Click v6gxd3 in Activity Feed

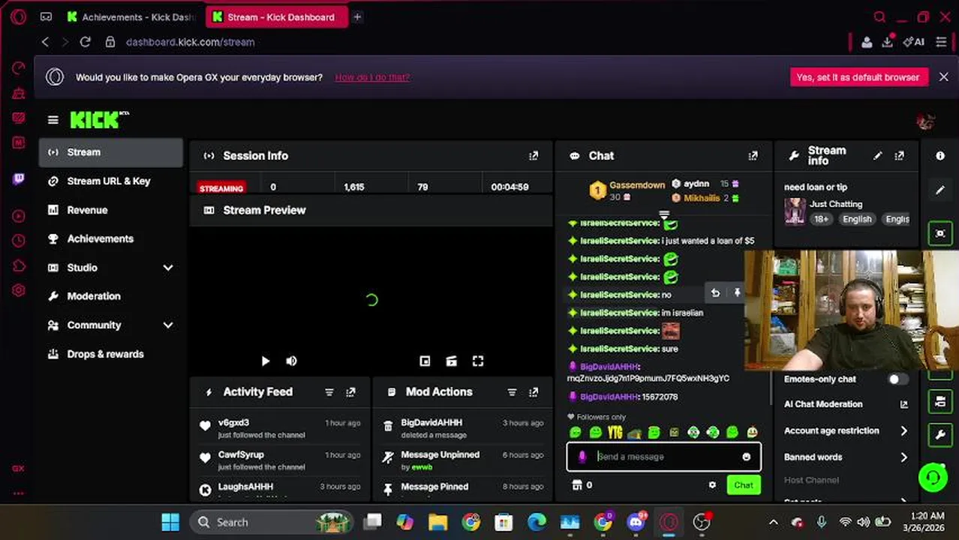pos(233,423)
